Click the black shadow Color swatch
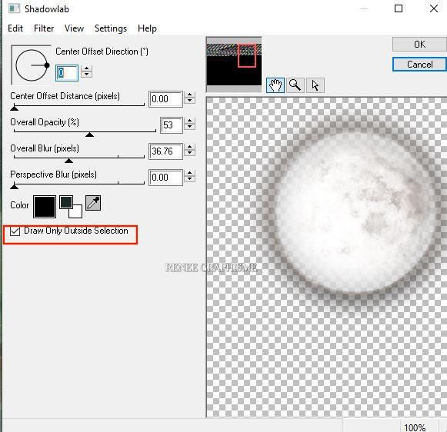Viewport: 447px width, 432px height. tap(45, 207)
